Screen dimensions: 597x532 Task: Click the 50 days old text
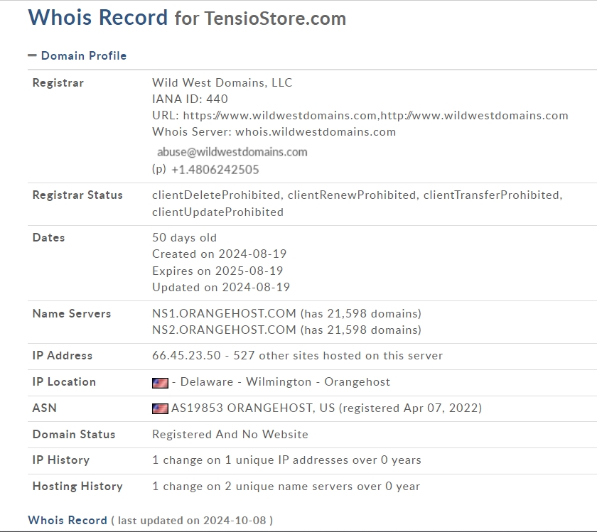184,237
